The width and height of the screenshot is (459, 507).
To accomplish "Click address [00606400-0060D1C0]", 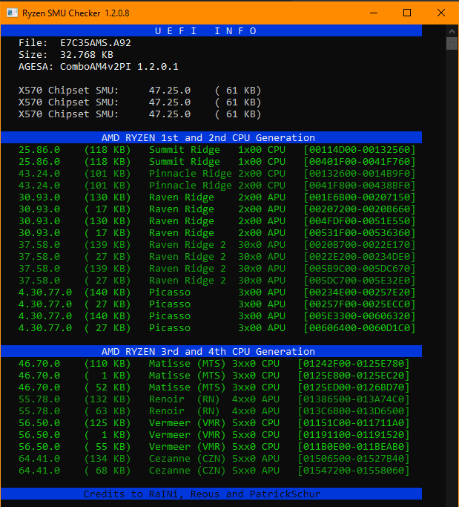I will (359, 328).
